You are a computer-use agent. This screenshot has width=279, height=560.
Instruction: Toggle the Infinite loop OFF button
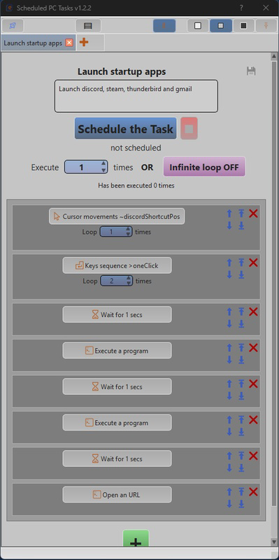click(x=204, y=167)
